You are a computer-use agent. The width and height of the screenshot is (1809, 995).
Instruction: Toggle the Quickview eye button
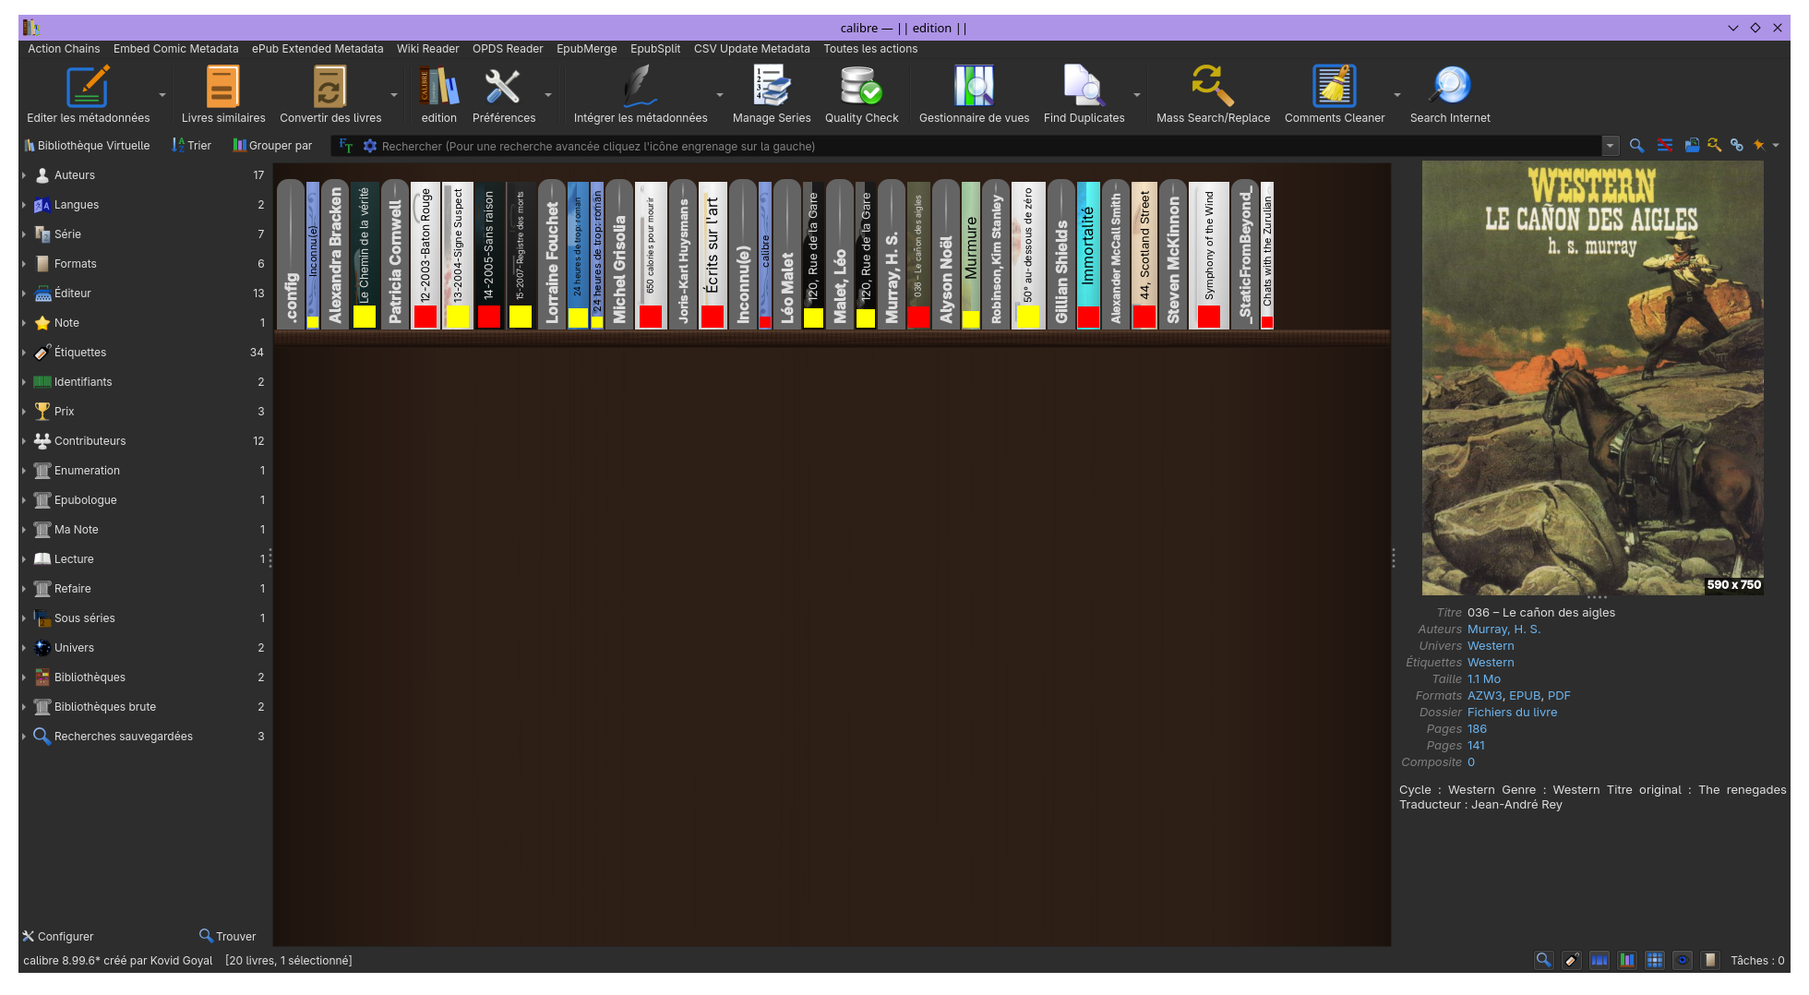point(1683,960)
